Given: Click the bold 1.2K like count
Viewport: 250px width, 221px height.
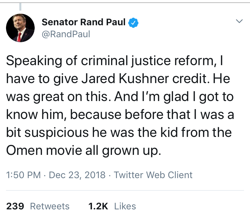Looking at the screenshot, I should pyautogui.click(x=98, y=206).
